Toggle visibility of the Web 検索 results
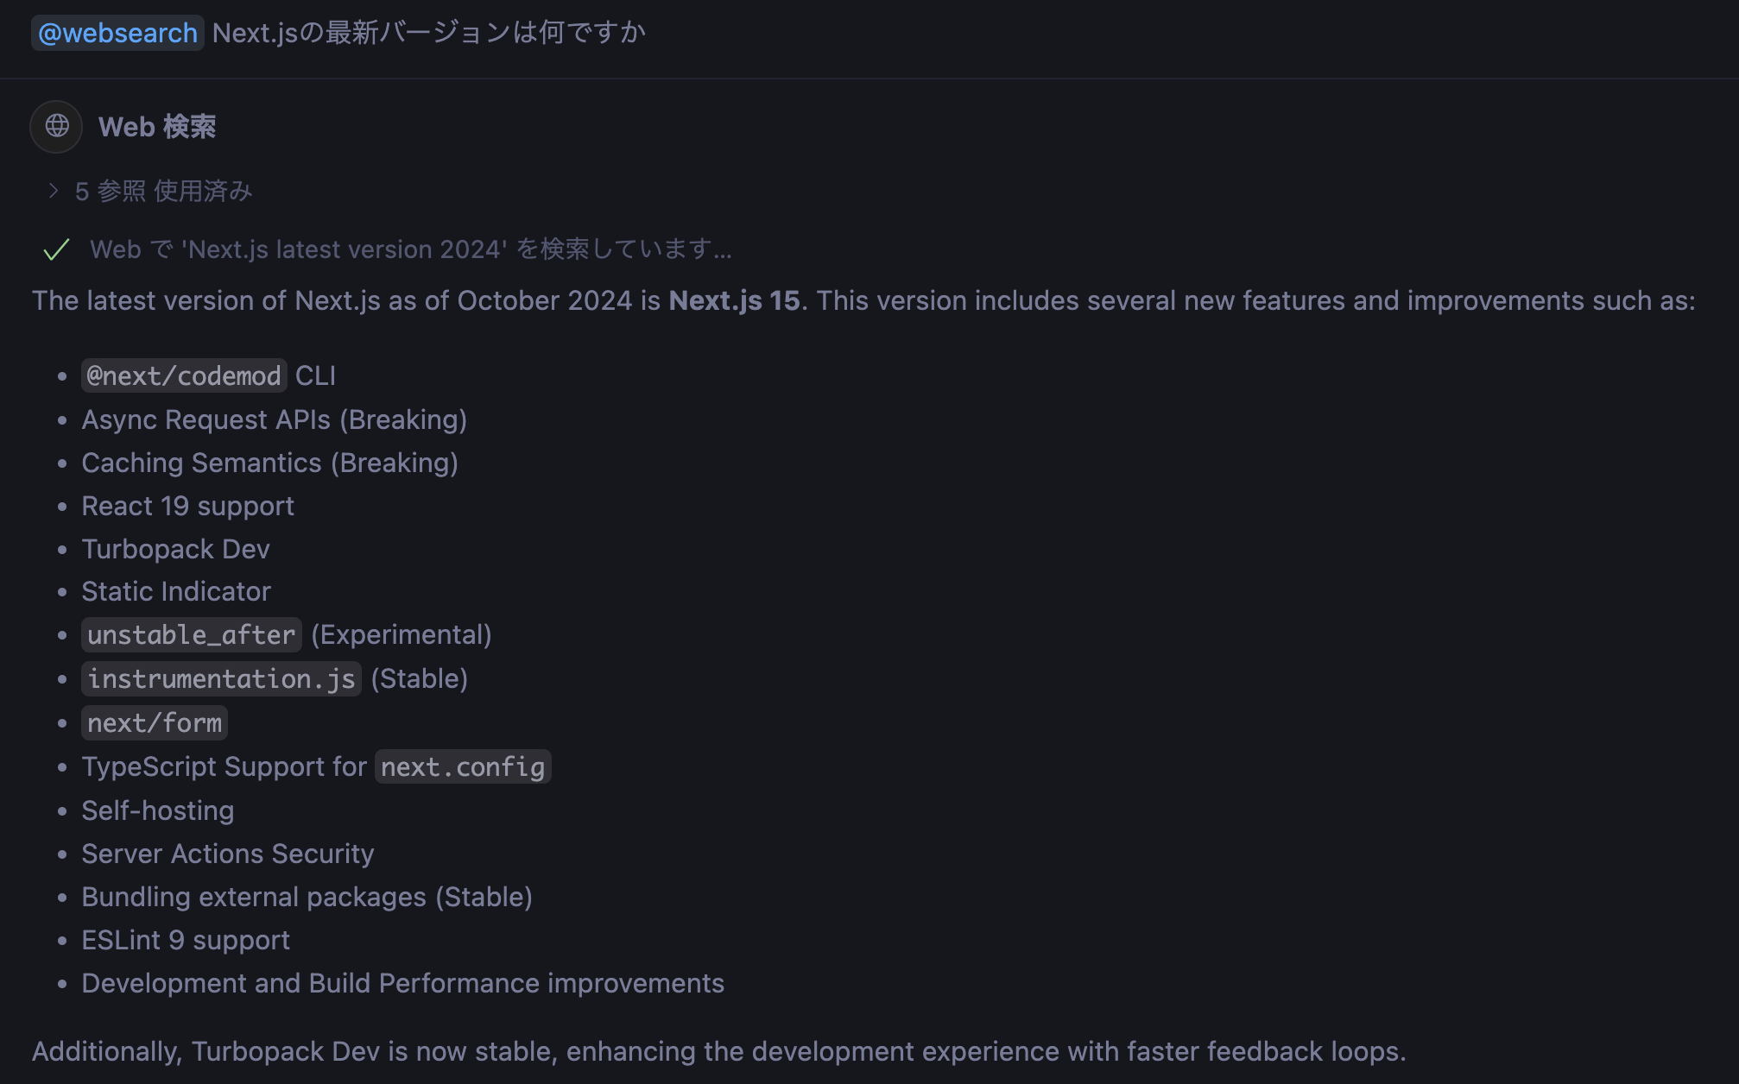This screenshot has width=1739, height=1084. click(x=157, y=126)
